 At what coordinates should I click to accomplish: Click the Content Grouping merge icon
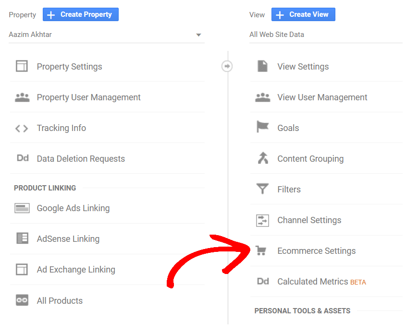pos(263,158)
